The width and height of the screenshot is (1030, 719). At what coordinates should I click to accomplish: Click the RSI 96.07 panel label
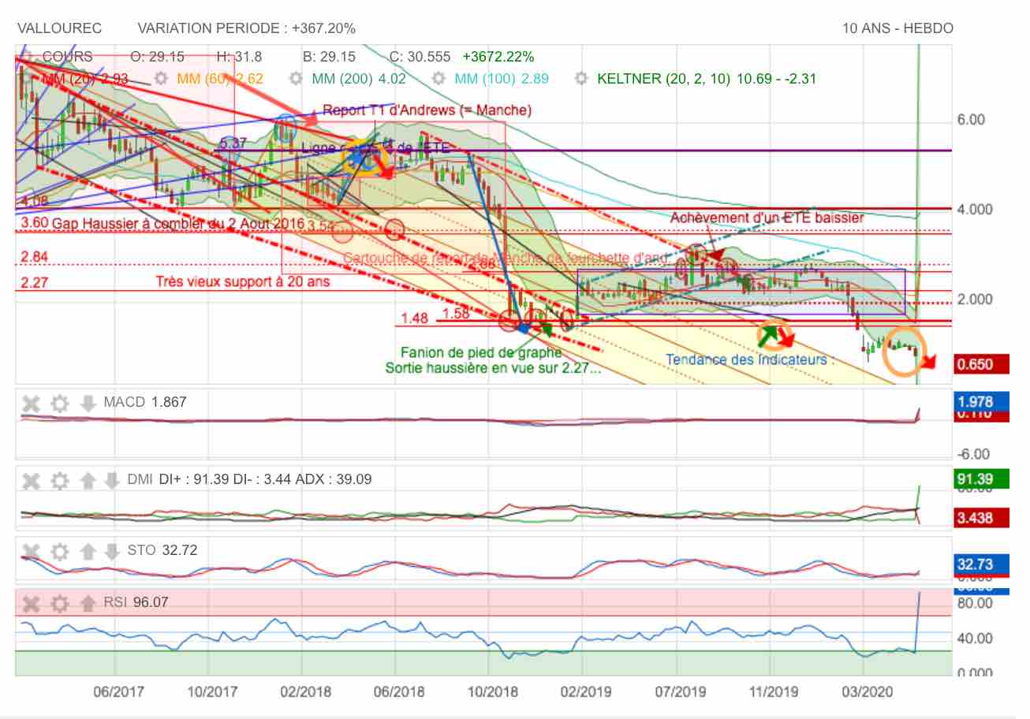136,602
